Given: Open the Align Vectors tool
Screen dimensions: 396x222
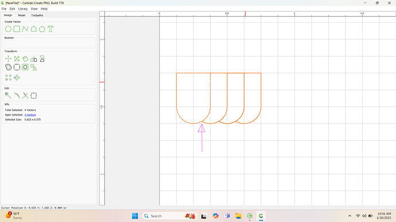Looking at the screenshot, I should (x=25, y=67).
